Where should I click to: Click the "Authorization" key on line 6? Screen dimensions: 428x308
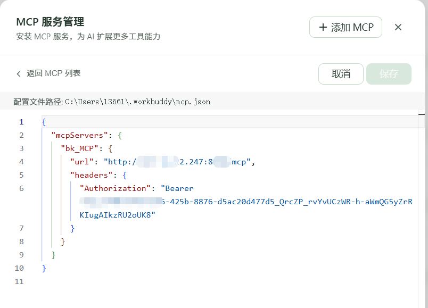click(115, 188)
